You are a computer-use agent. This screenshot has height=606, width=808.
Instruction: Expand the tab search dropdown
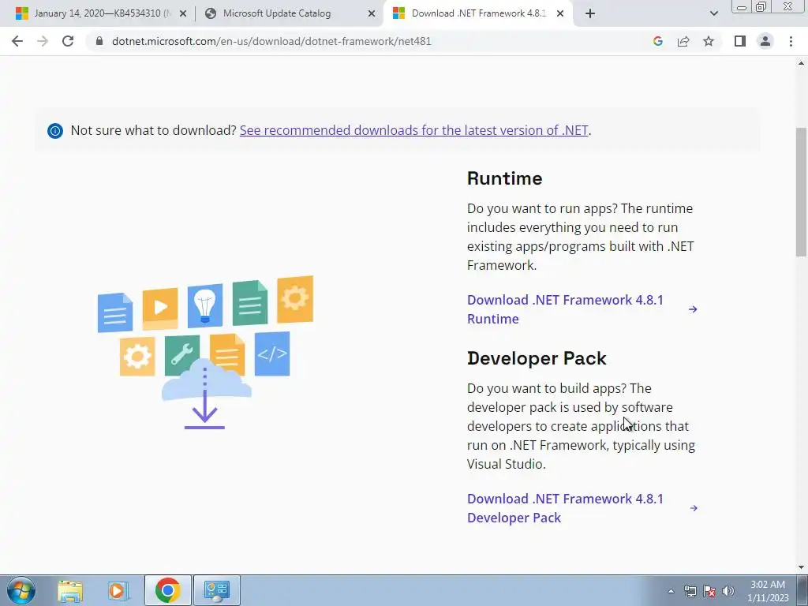[713, 14]
